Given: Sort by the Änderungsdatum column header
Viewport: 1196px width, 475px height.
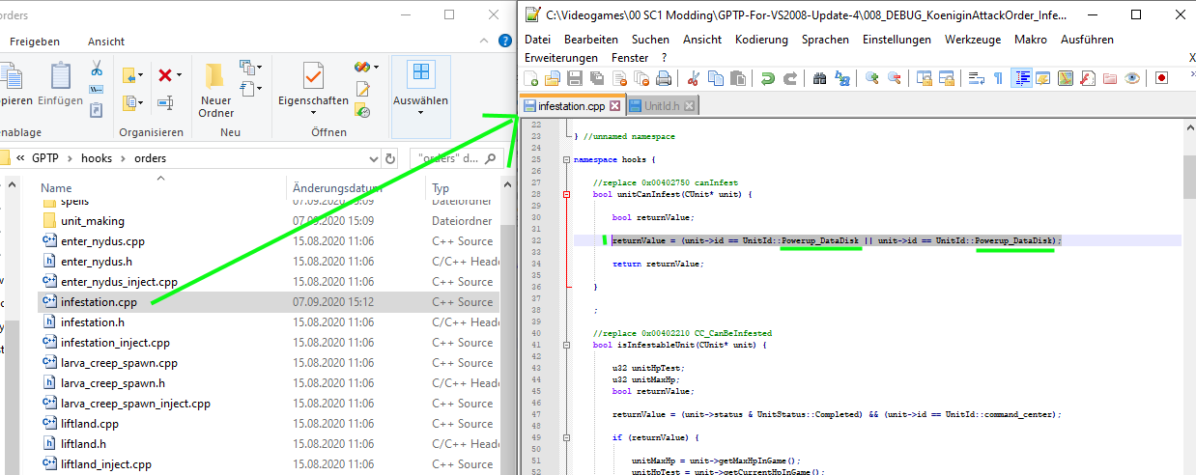Looking at the screenshot, I should pyautogui.click(x=337, y=188).
